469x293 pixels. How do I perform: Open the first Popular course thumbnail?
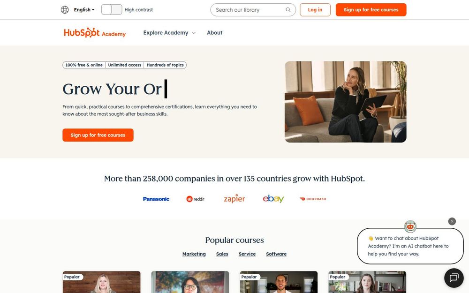(x=101, y=282)
